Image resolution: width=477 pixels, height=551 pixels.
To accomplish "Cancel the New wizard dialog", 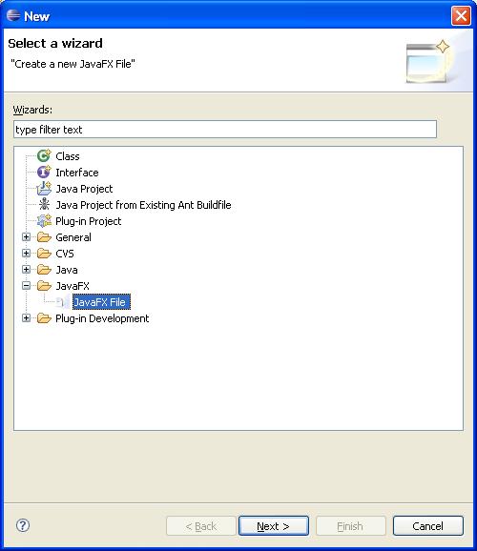I will point(427,525).
